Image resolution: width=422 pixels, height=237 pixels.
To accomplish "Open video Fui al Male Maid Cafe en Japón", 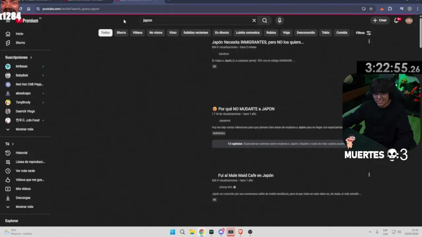I will (246, 175).
